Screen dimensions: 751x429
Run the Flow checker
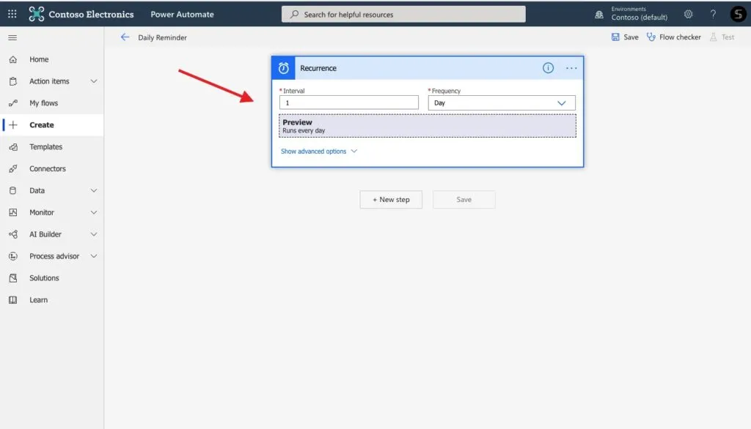pos(673,37)
